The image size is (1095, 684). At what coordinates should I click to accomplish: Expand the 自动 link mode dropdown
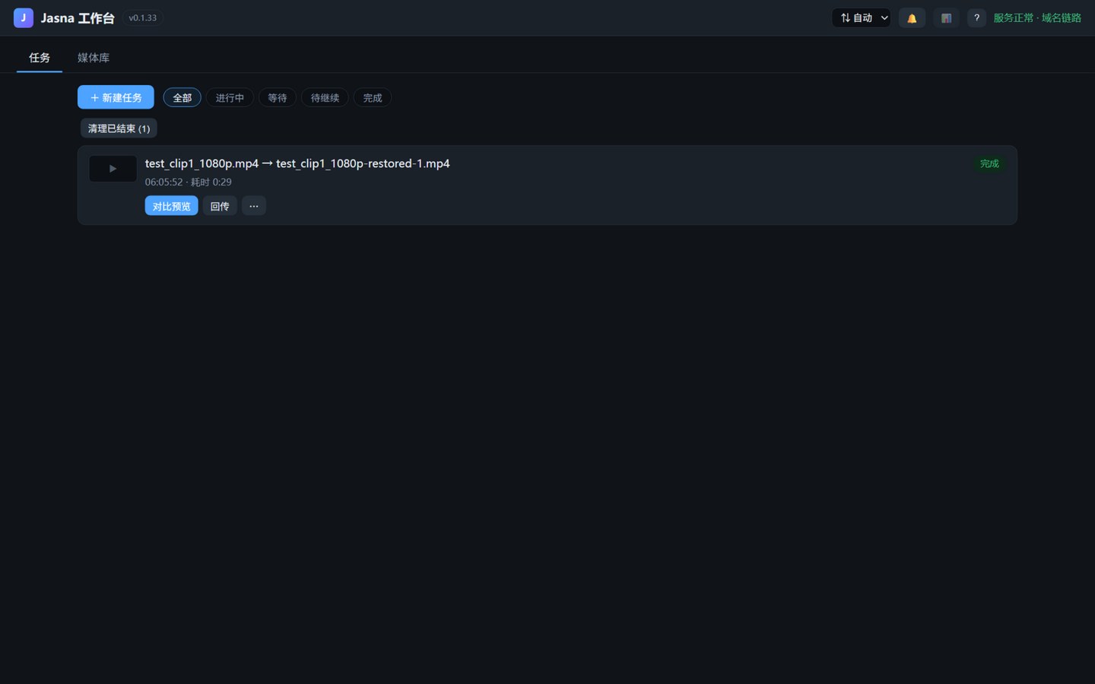[862, 18]
